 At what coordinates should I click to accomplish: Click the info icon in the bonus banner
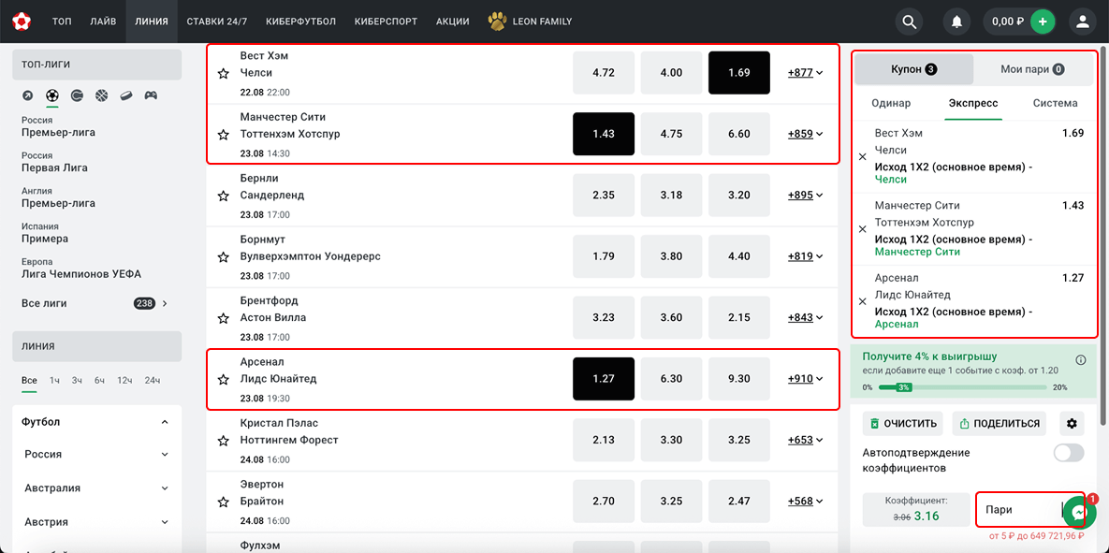click(1080, 360)
